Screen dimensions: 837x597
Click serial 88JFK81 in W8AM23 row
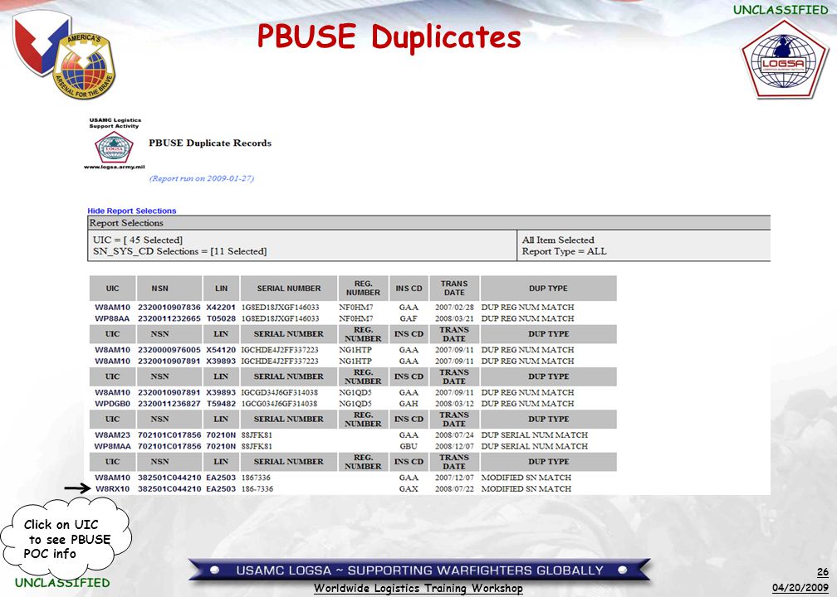(x=257, y=435)
